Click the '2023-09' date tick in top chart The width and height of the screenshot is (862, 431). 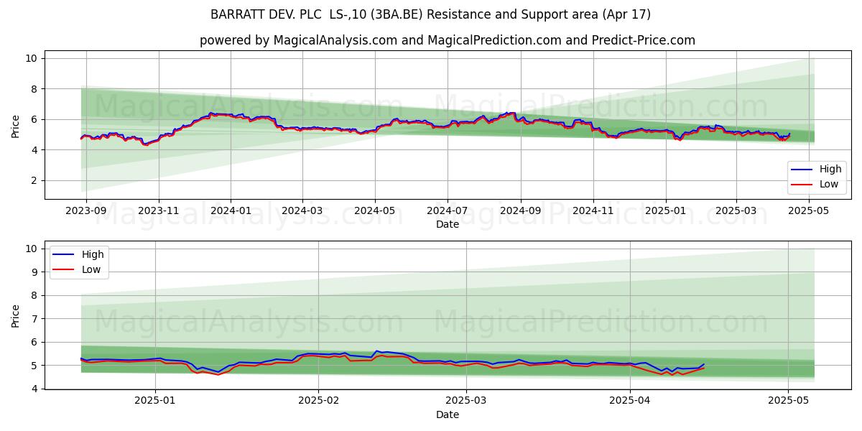point(86,212)
